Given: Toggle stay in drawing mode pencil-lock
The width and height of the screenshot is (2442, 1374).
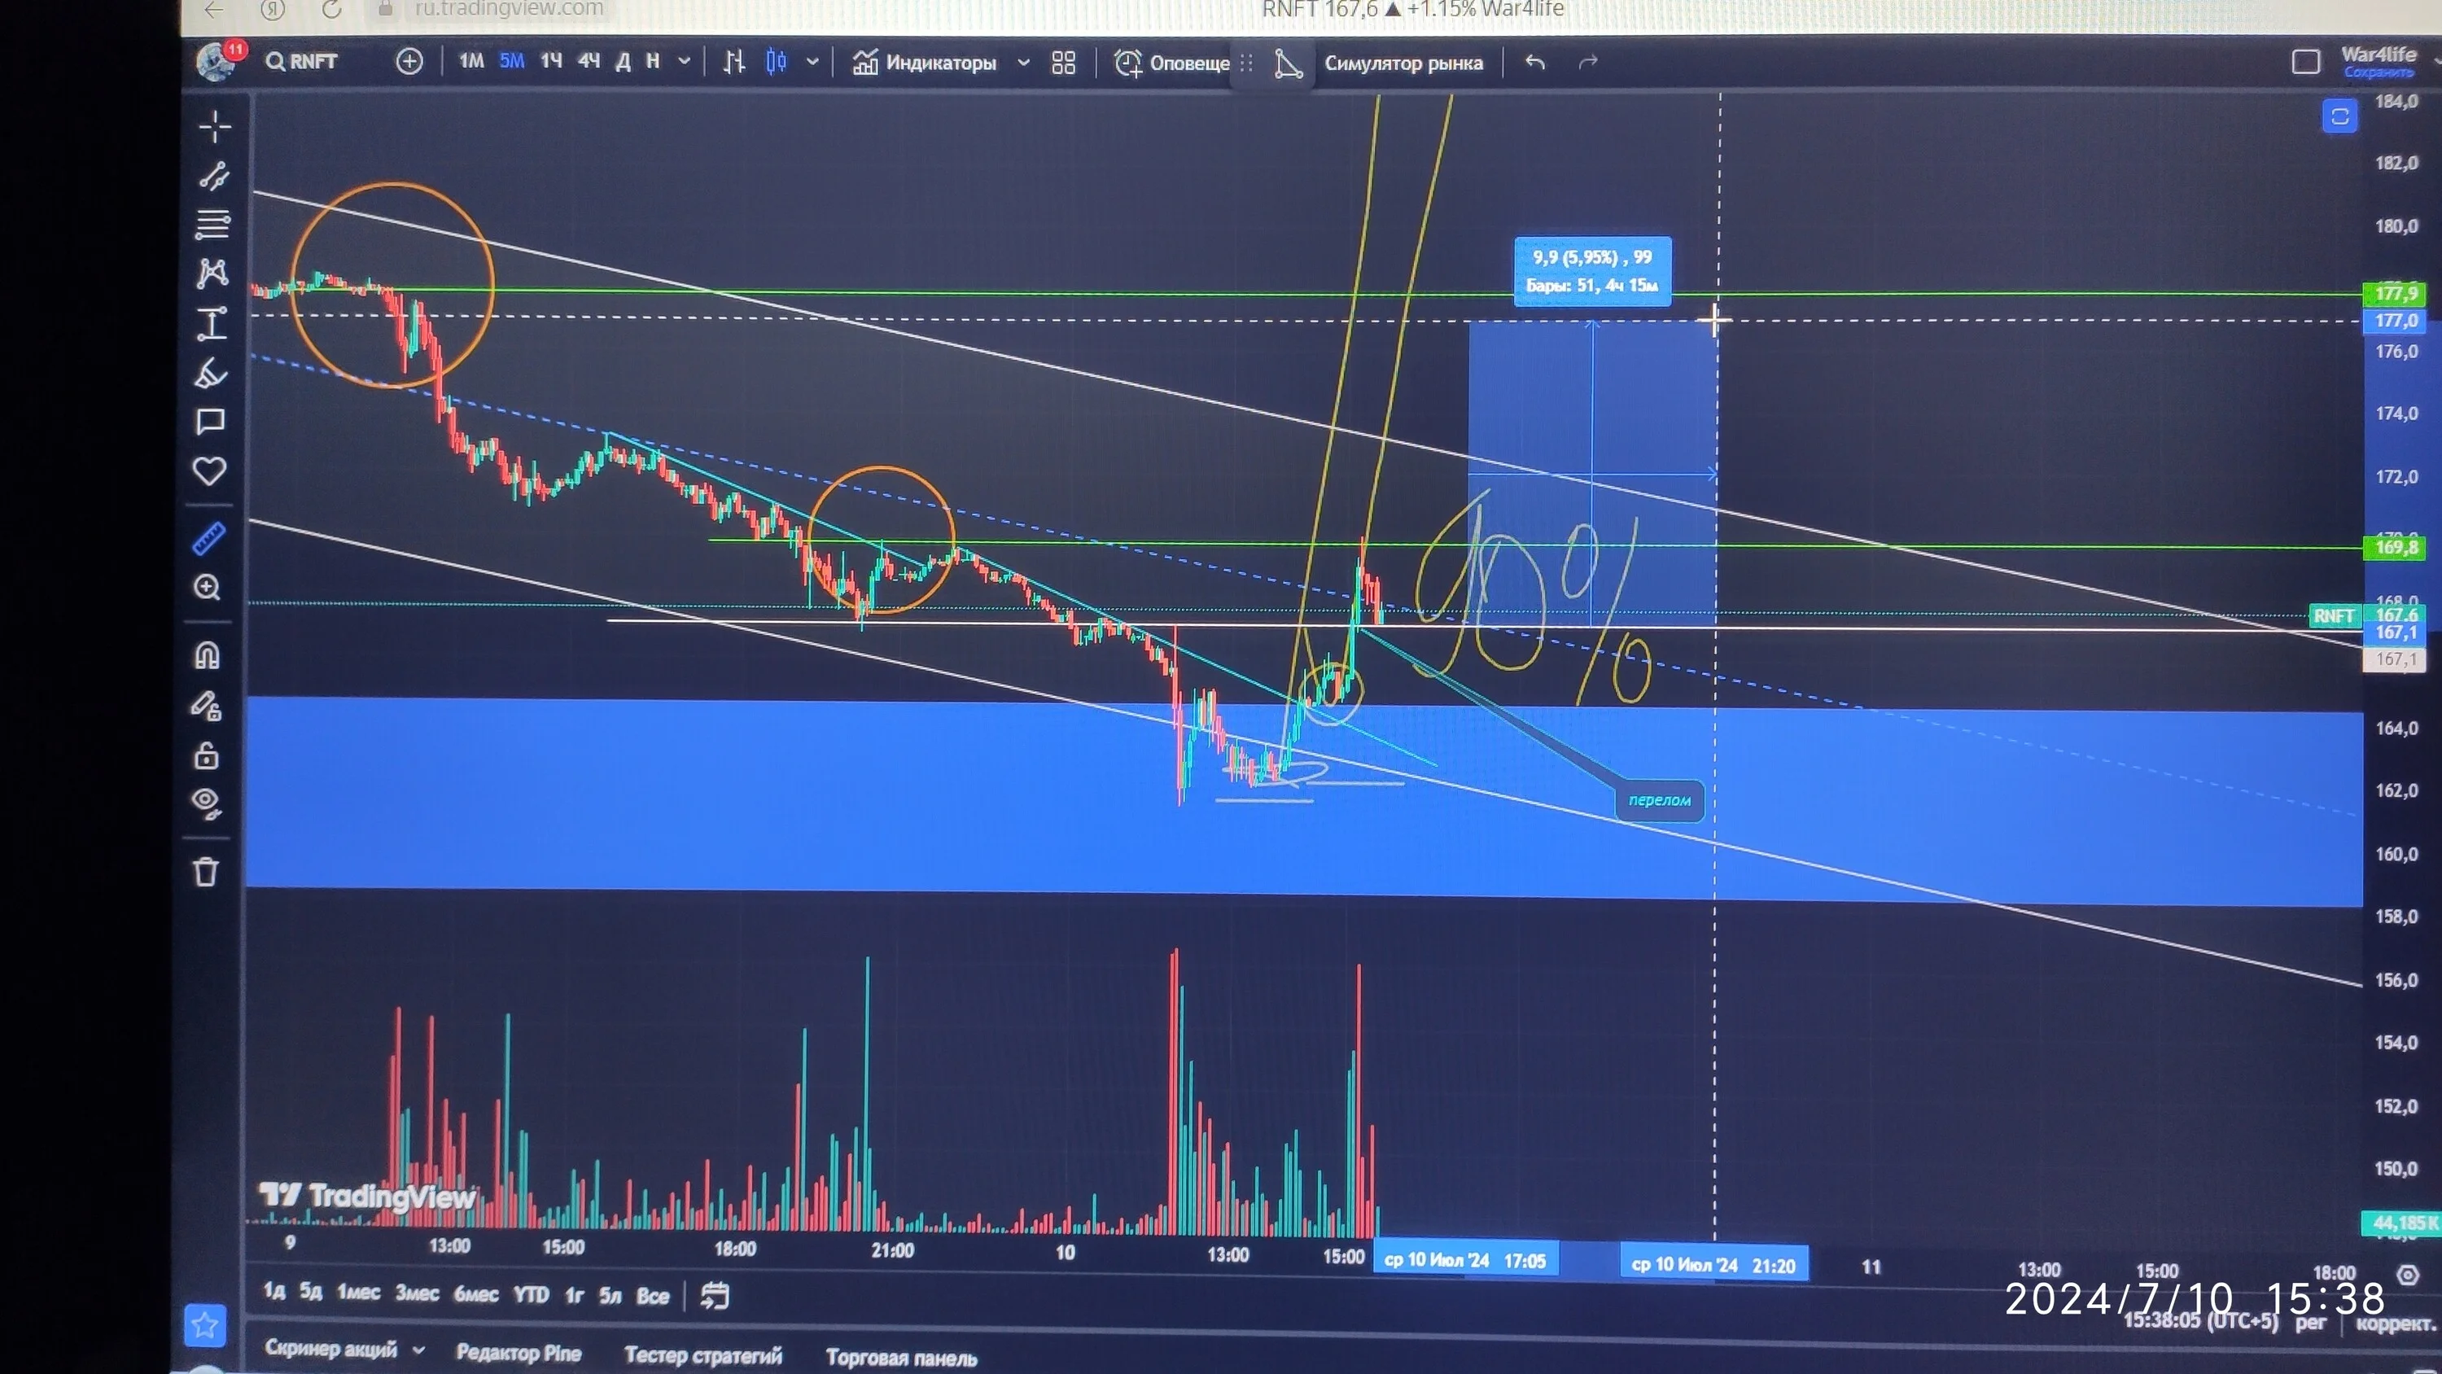Looking at the screenshot, I should pos(207,707).
